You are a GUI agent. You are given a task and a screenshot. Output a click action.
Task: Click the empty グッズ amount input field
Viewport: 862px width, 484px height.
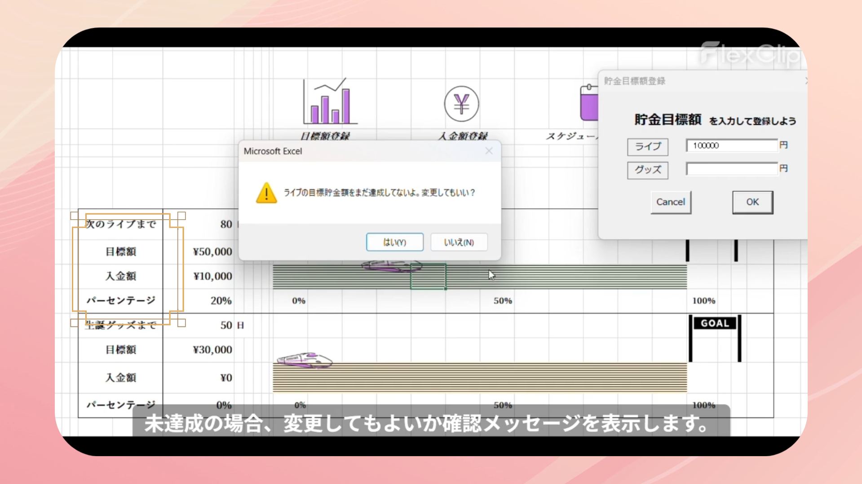(x=731, y=169)
